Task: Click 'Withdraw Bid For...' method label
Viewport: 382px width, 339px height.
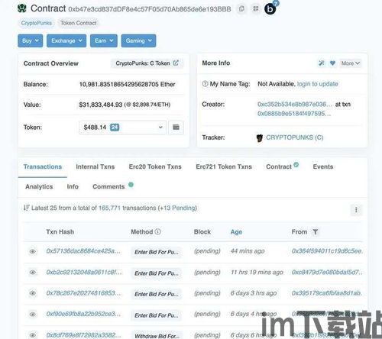Action: point(157,336)
